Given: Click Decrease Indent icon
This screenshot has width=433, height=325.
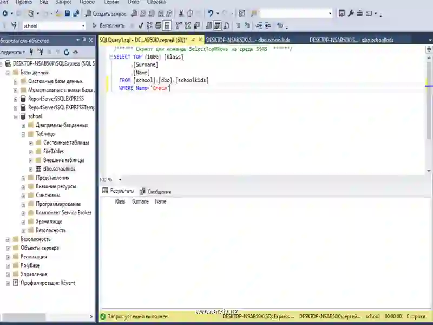Looking at the screenshot, I should [x=259, y=25].
